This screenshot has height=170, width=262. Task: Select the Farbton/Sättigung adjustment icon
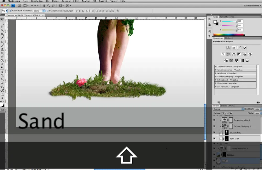tap(228, 54)
